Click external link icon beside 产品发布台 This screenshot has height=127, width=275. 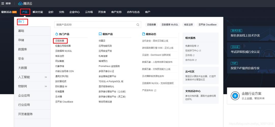tap(155, 90)
